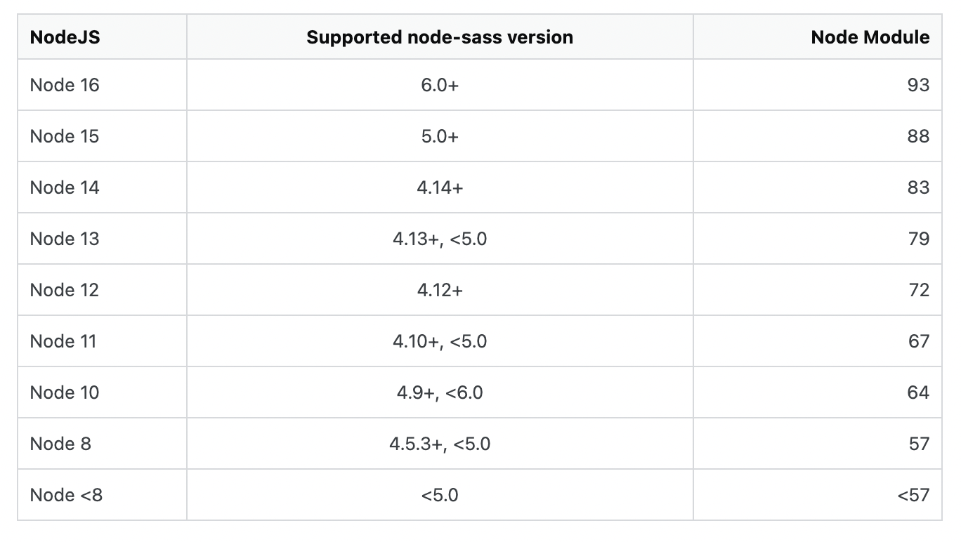The height and width of the screenshot is (542, 961).
Task: Click the 4.9+, <6.0 version cell
Action: point(440,392)
